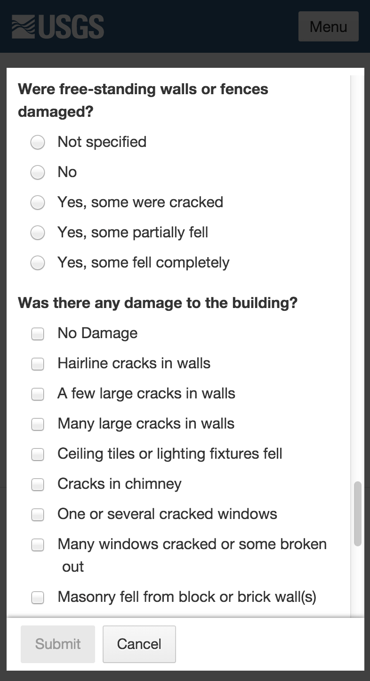The width and height of the screenshot is (370, 681).
Task: Check the 'Cracks in chimney' box
Action: (x=38, y=485)
